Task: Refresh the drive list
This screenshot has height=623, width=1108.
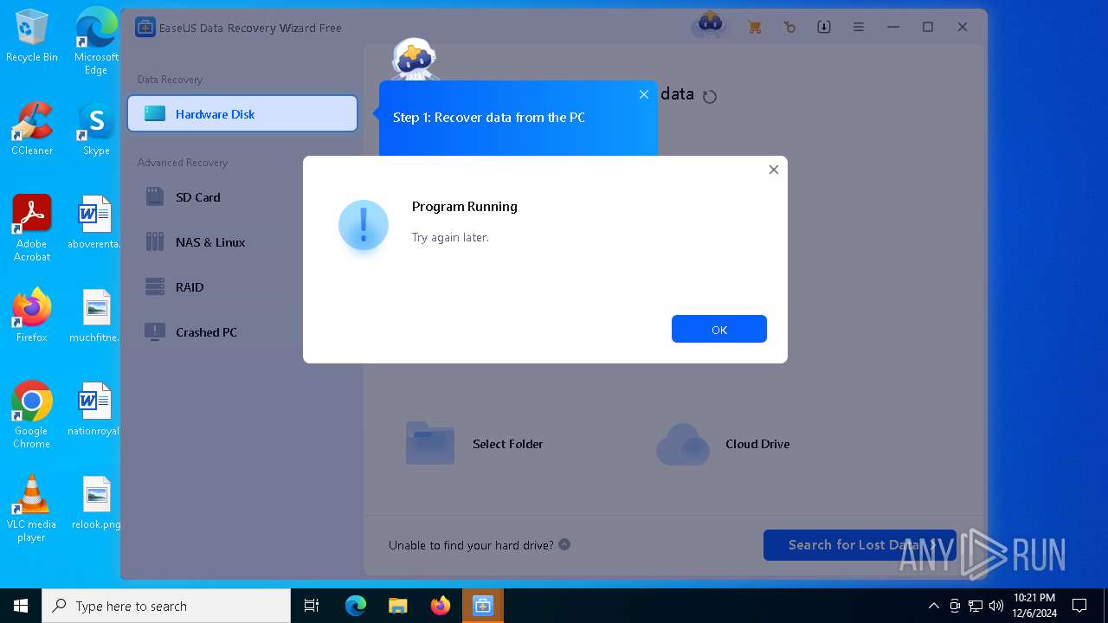Action: (710, 96)
